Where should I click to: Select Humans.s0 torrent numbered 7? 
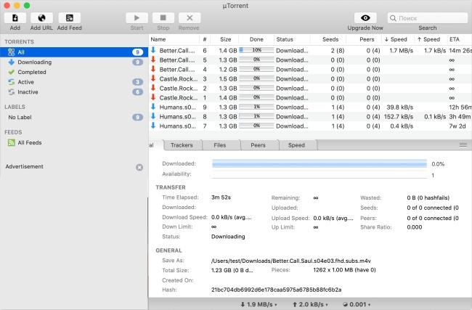point(310,126)
